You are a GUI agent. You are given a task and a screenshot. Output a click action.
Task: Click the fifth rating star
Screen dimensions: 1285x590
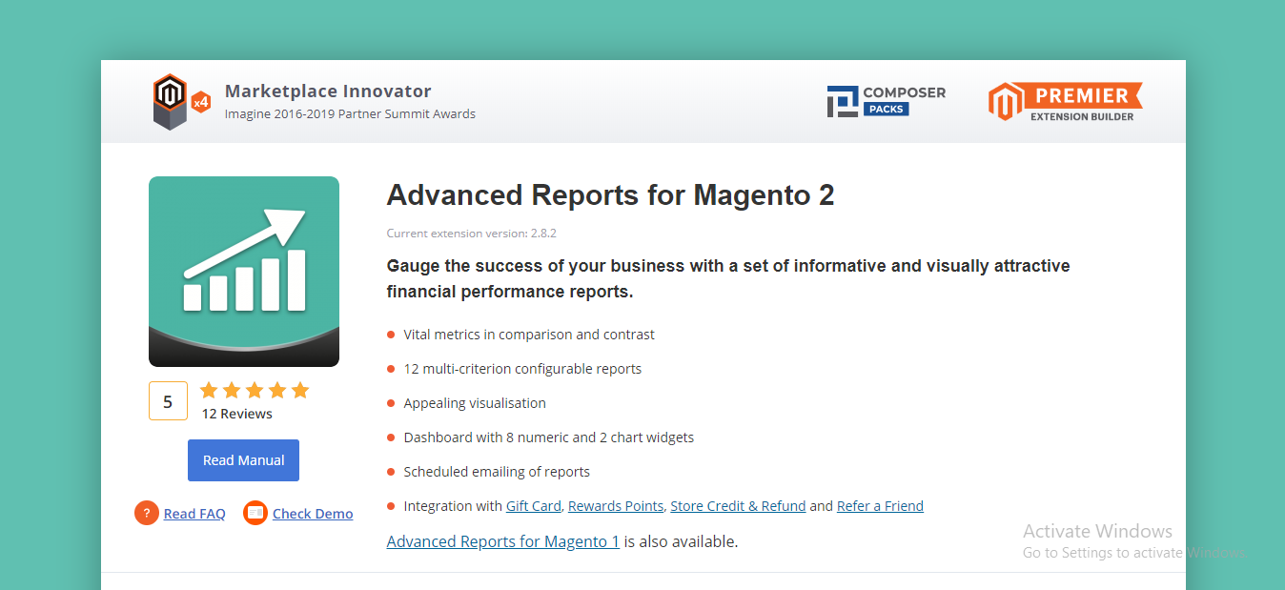click(300, 390)
